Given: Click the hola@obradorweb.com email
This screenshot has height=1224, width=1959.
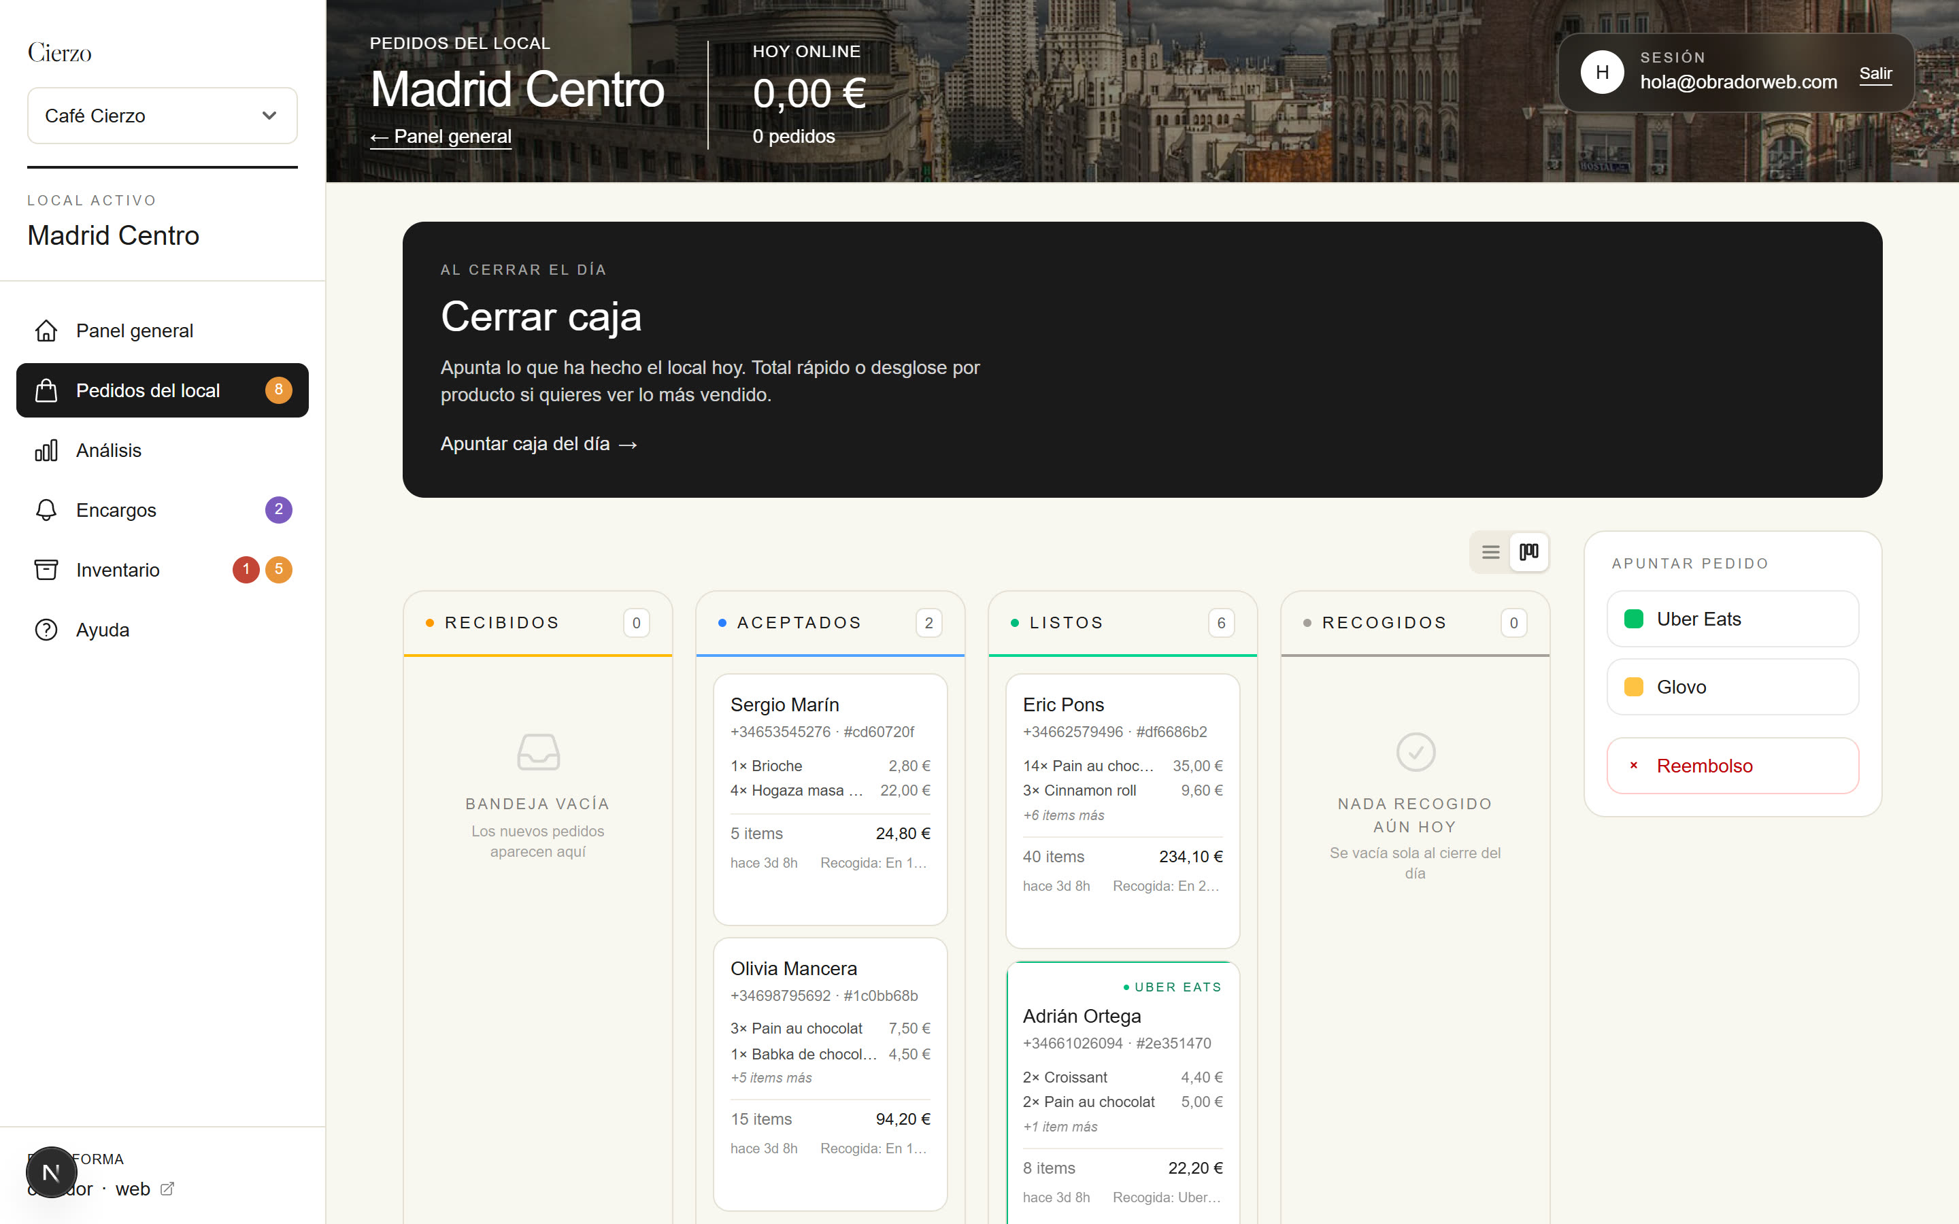Looking at the screenshot, I should coord(1738,82).
